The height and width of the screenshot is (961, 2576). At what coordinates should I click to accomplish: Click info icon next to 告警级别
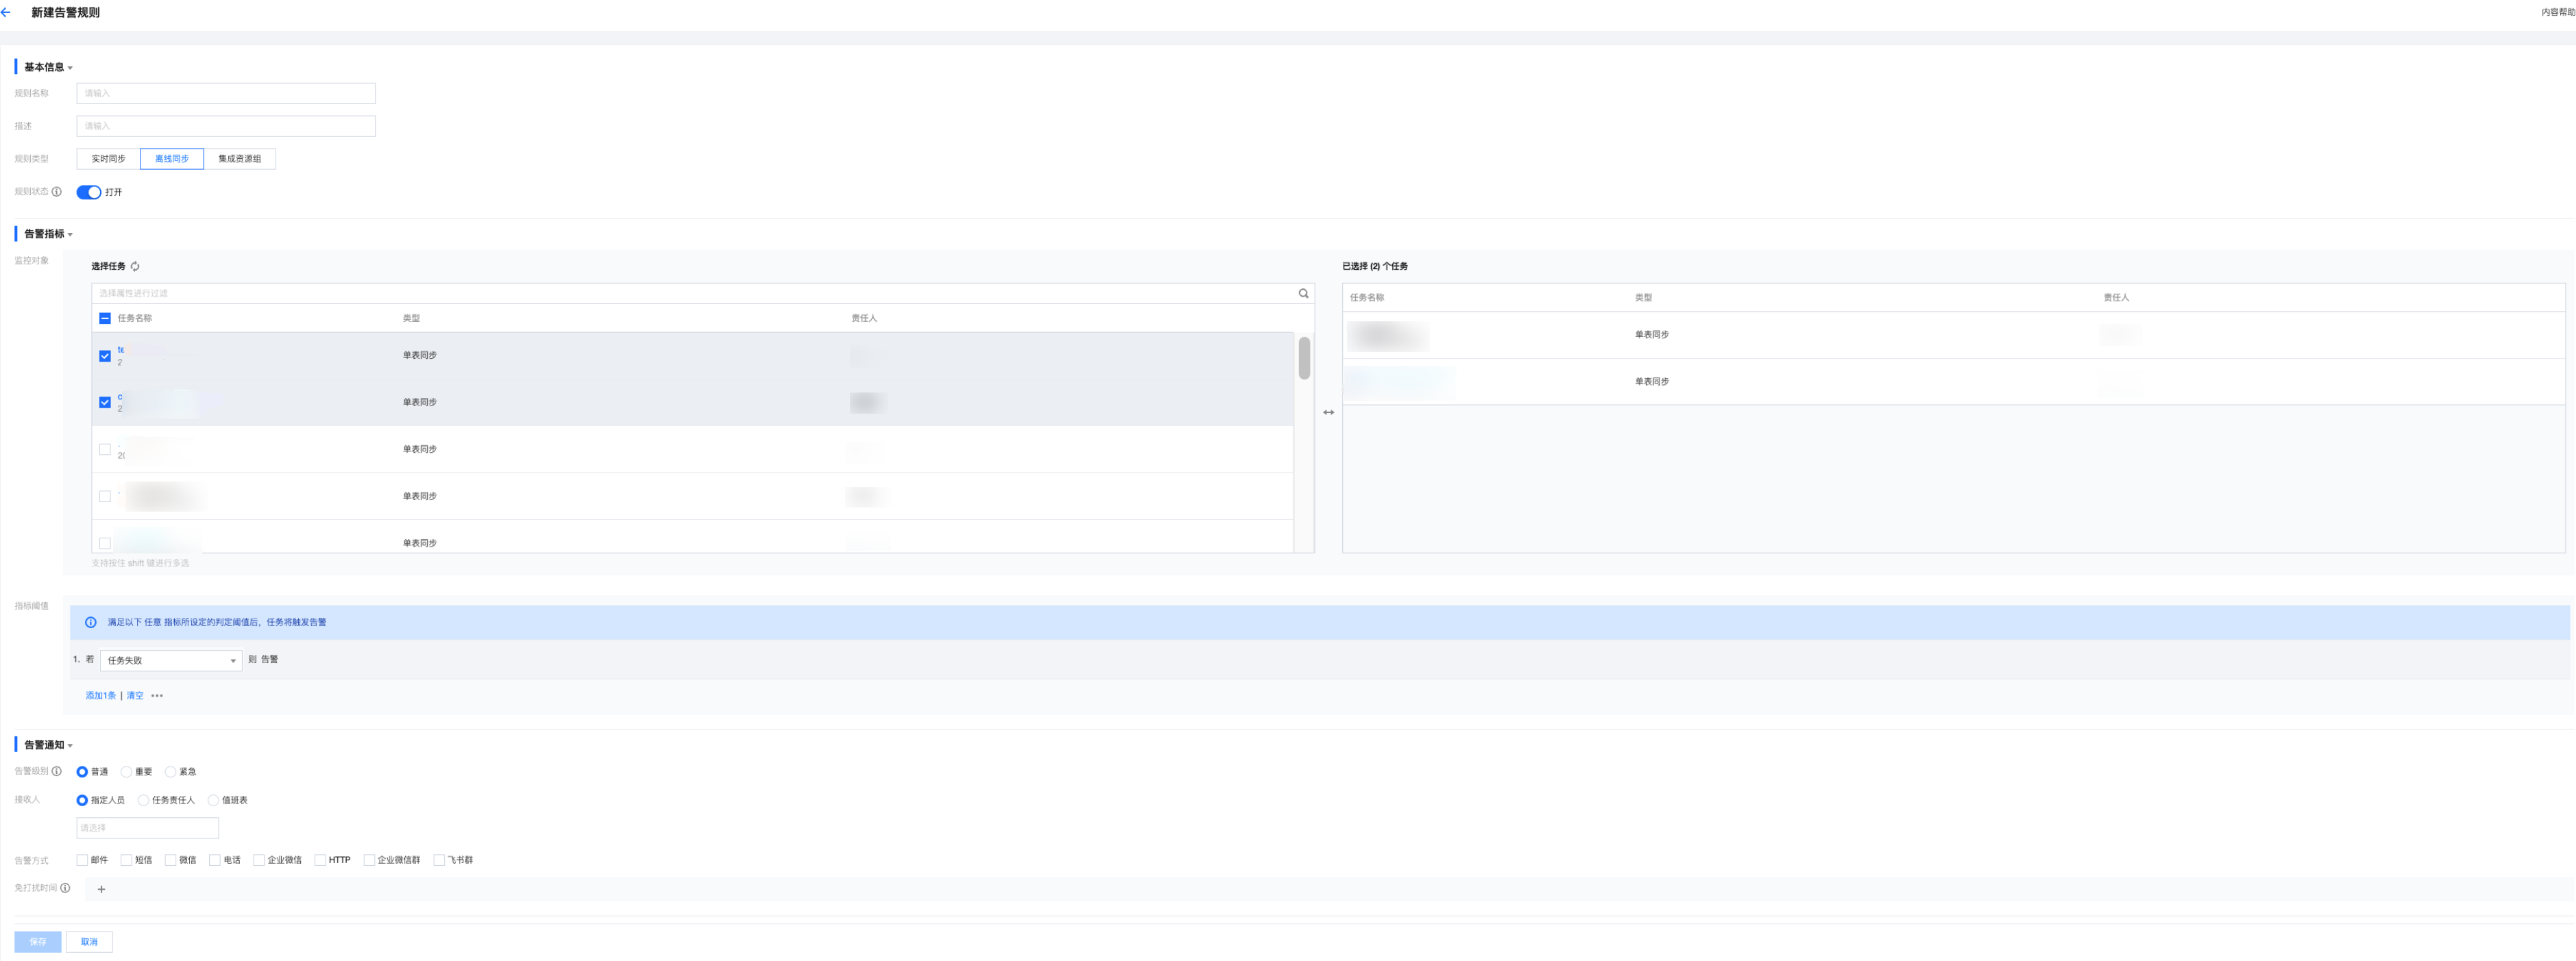click(x=57, y=771)
